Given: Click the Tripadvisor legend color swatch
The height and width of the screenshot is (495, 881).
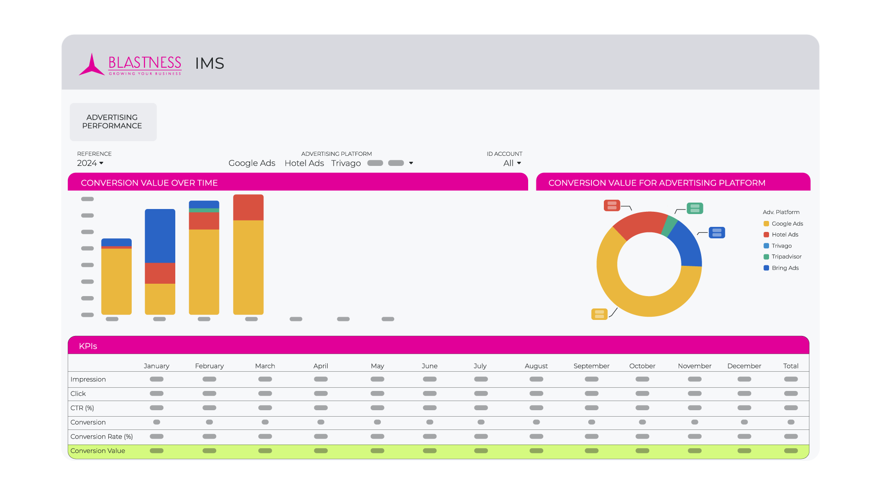Looking at the screenshot, I should (x=766, y=257).
